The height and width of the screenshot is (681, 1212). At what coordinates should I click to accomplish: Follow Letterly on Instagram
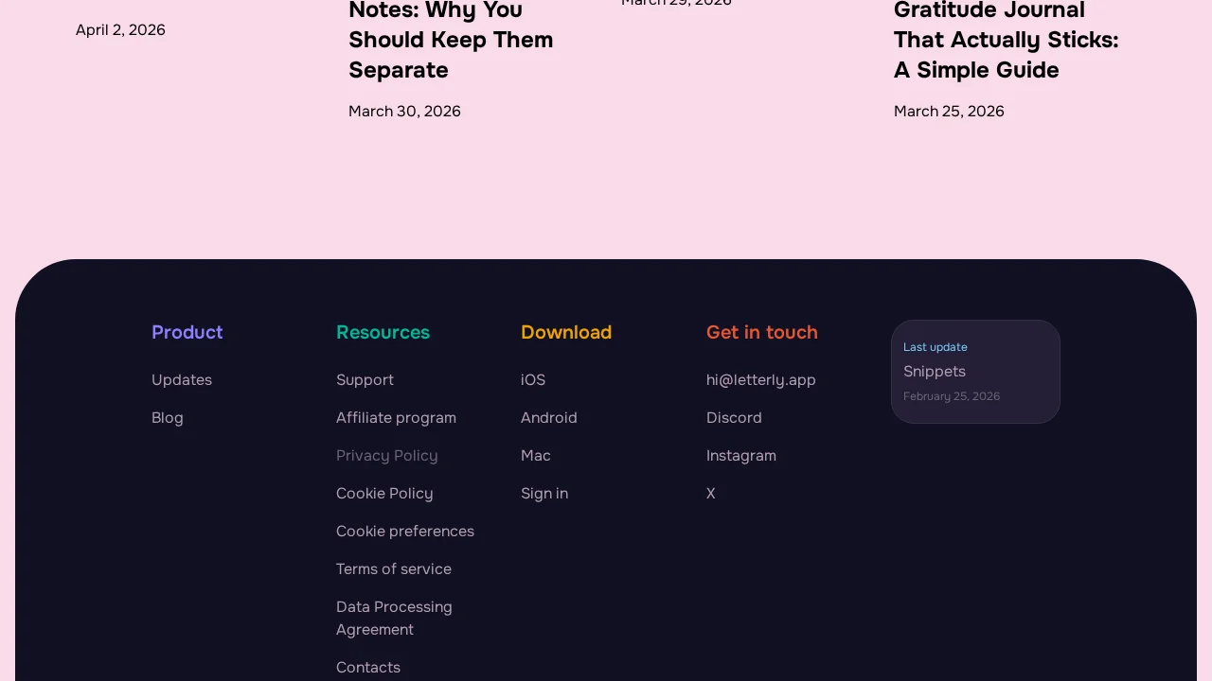click(741, 455)
